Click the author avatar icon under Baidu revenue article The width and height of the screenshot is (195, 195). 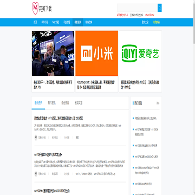pos(36,138)
